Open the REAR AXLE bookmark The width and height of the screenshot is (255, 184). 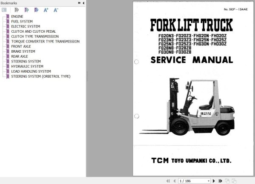[20, 57]
